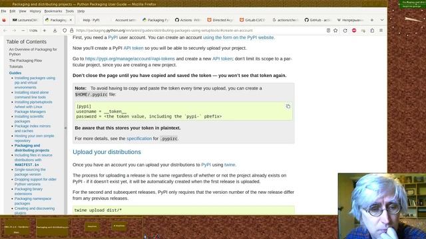
Task: Open 'Single-sourcing the package version'
Action: tap(30, 172)
